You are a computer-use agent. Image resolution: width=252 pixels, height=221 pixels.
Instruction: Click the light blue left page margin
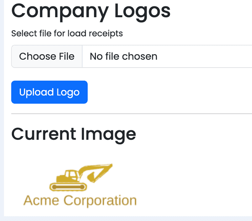point(2,109)
